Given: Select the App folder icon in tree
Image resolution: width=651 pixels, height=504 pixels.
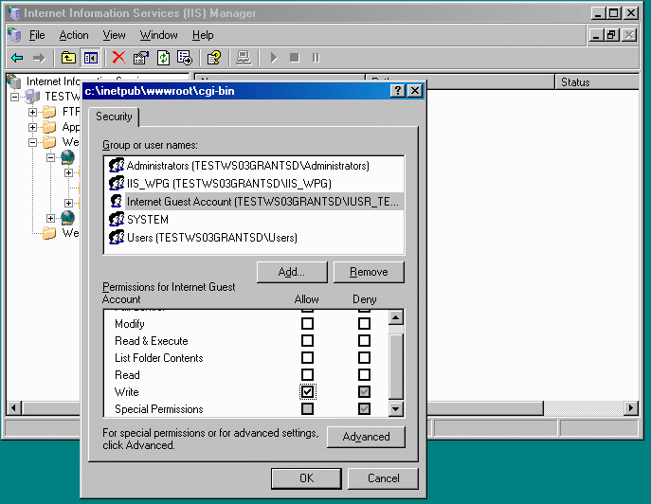Looking at the screenshot, I should pyautogui.click(x=49, y=127).
